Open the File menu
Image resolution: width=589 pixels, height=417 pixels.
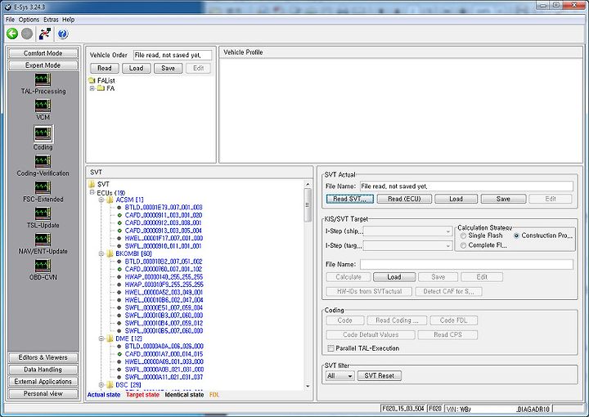point(10,20)
